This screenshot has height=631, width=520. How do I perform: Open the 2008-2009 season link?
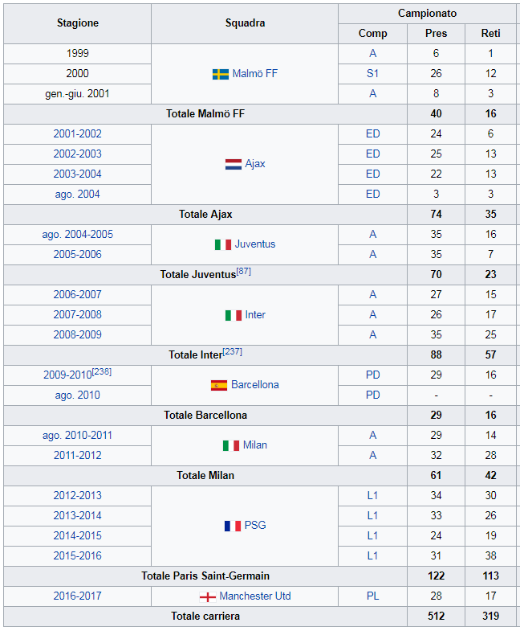point(78,335)
